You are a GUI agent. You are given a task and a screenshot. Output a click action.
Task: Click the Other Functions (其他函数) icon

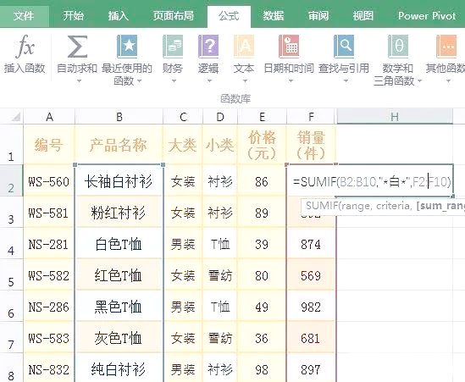(446, 47)
